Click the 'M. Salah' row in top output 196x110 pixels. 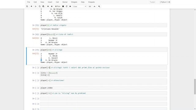[x=51, y=18]
